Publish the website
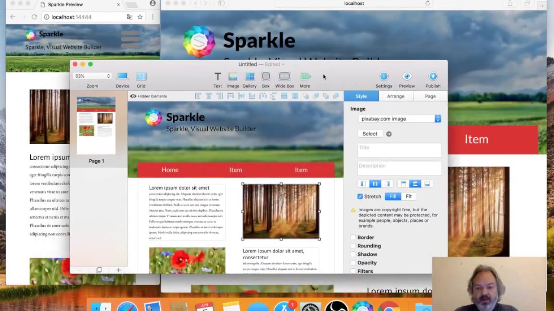Viewport: 554px width, 311px height. click(433, 77)
